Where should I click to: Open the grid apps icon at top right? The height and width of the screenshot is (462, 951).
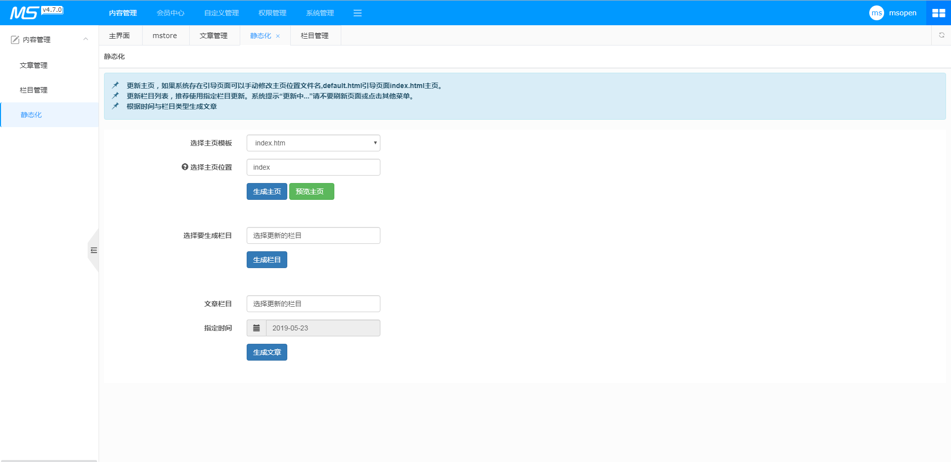click(939, 13)
